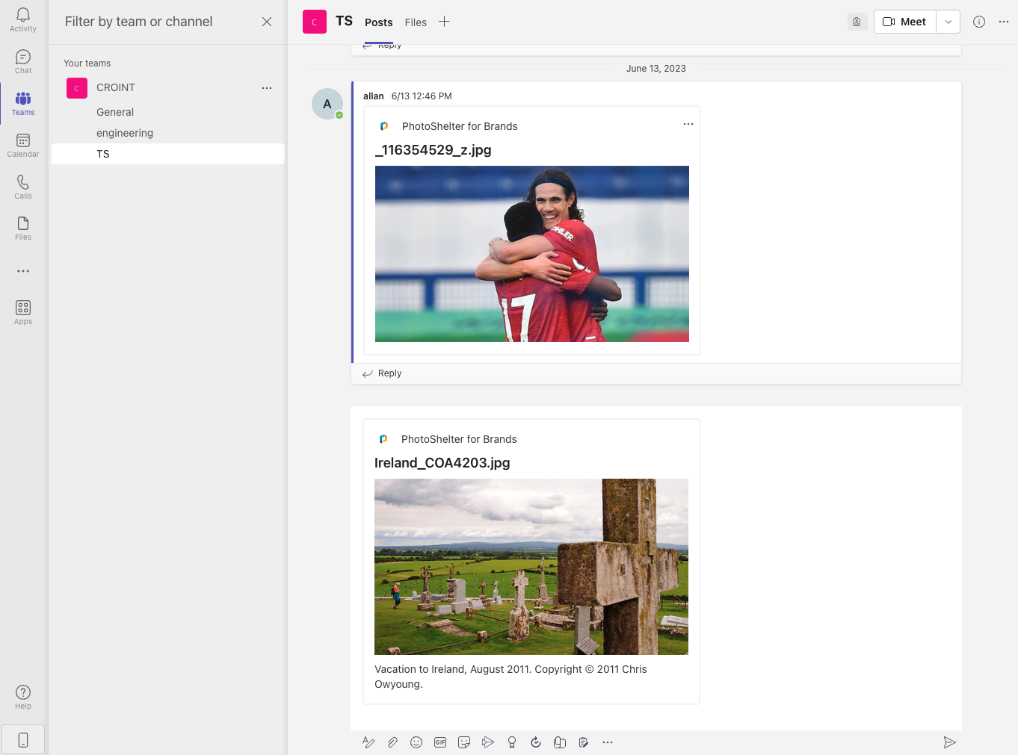Open the footballers hugging photo

[532, 254]
